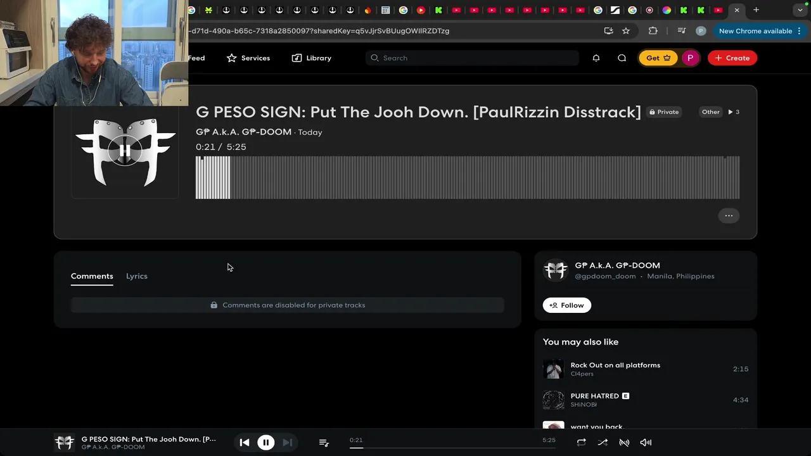Open messages chat bubble icon
The width and height of the screenshot is (811, 456).
click(x=622, y=58)
